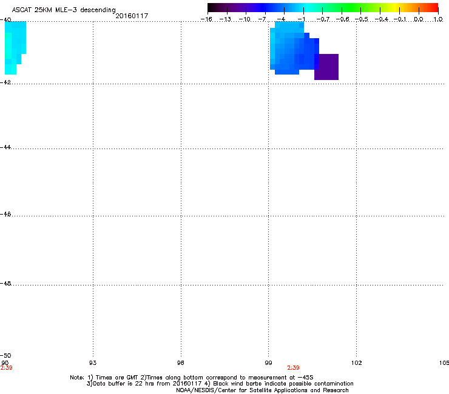Click the date label 20160117 in the title

click(132, 16)
